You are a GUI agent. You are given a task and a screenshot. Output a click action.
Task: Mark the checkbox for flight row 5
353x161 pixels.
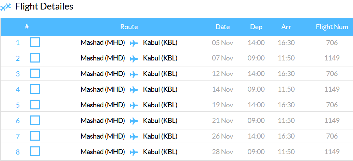point(35,105)
